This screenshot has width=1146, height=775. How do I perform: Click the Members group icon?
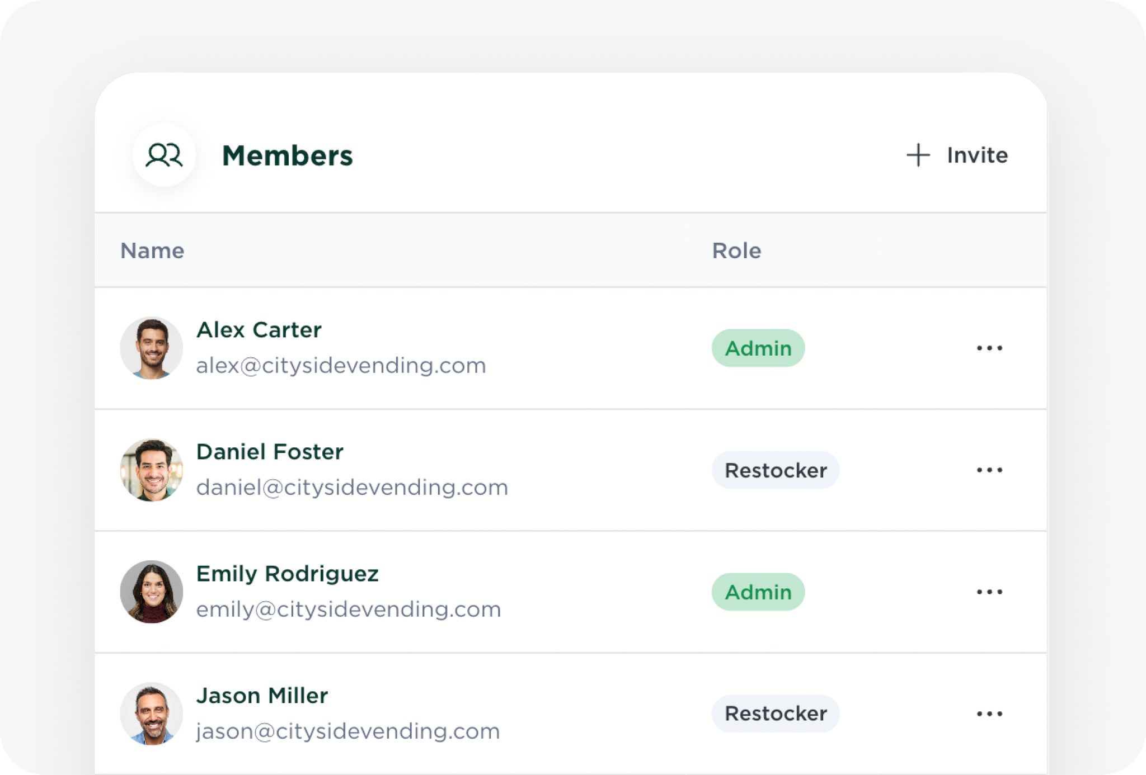pos(164,155)
